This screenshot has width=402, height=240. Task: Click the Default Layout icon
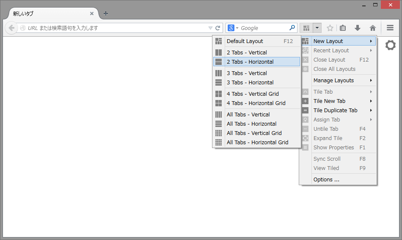218,41
